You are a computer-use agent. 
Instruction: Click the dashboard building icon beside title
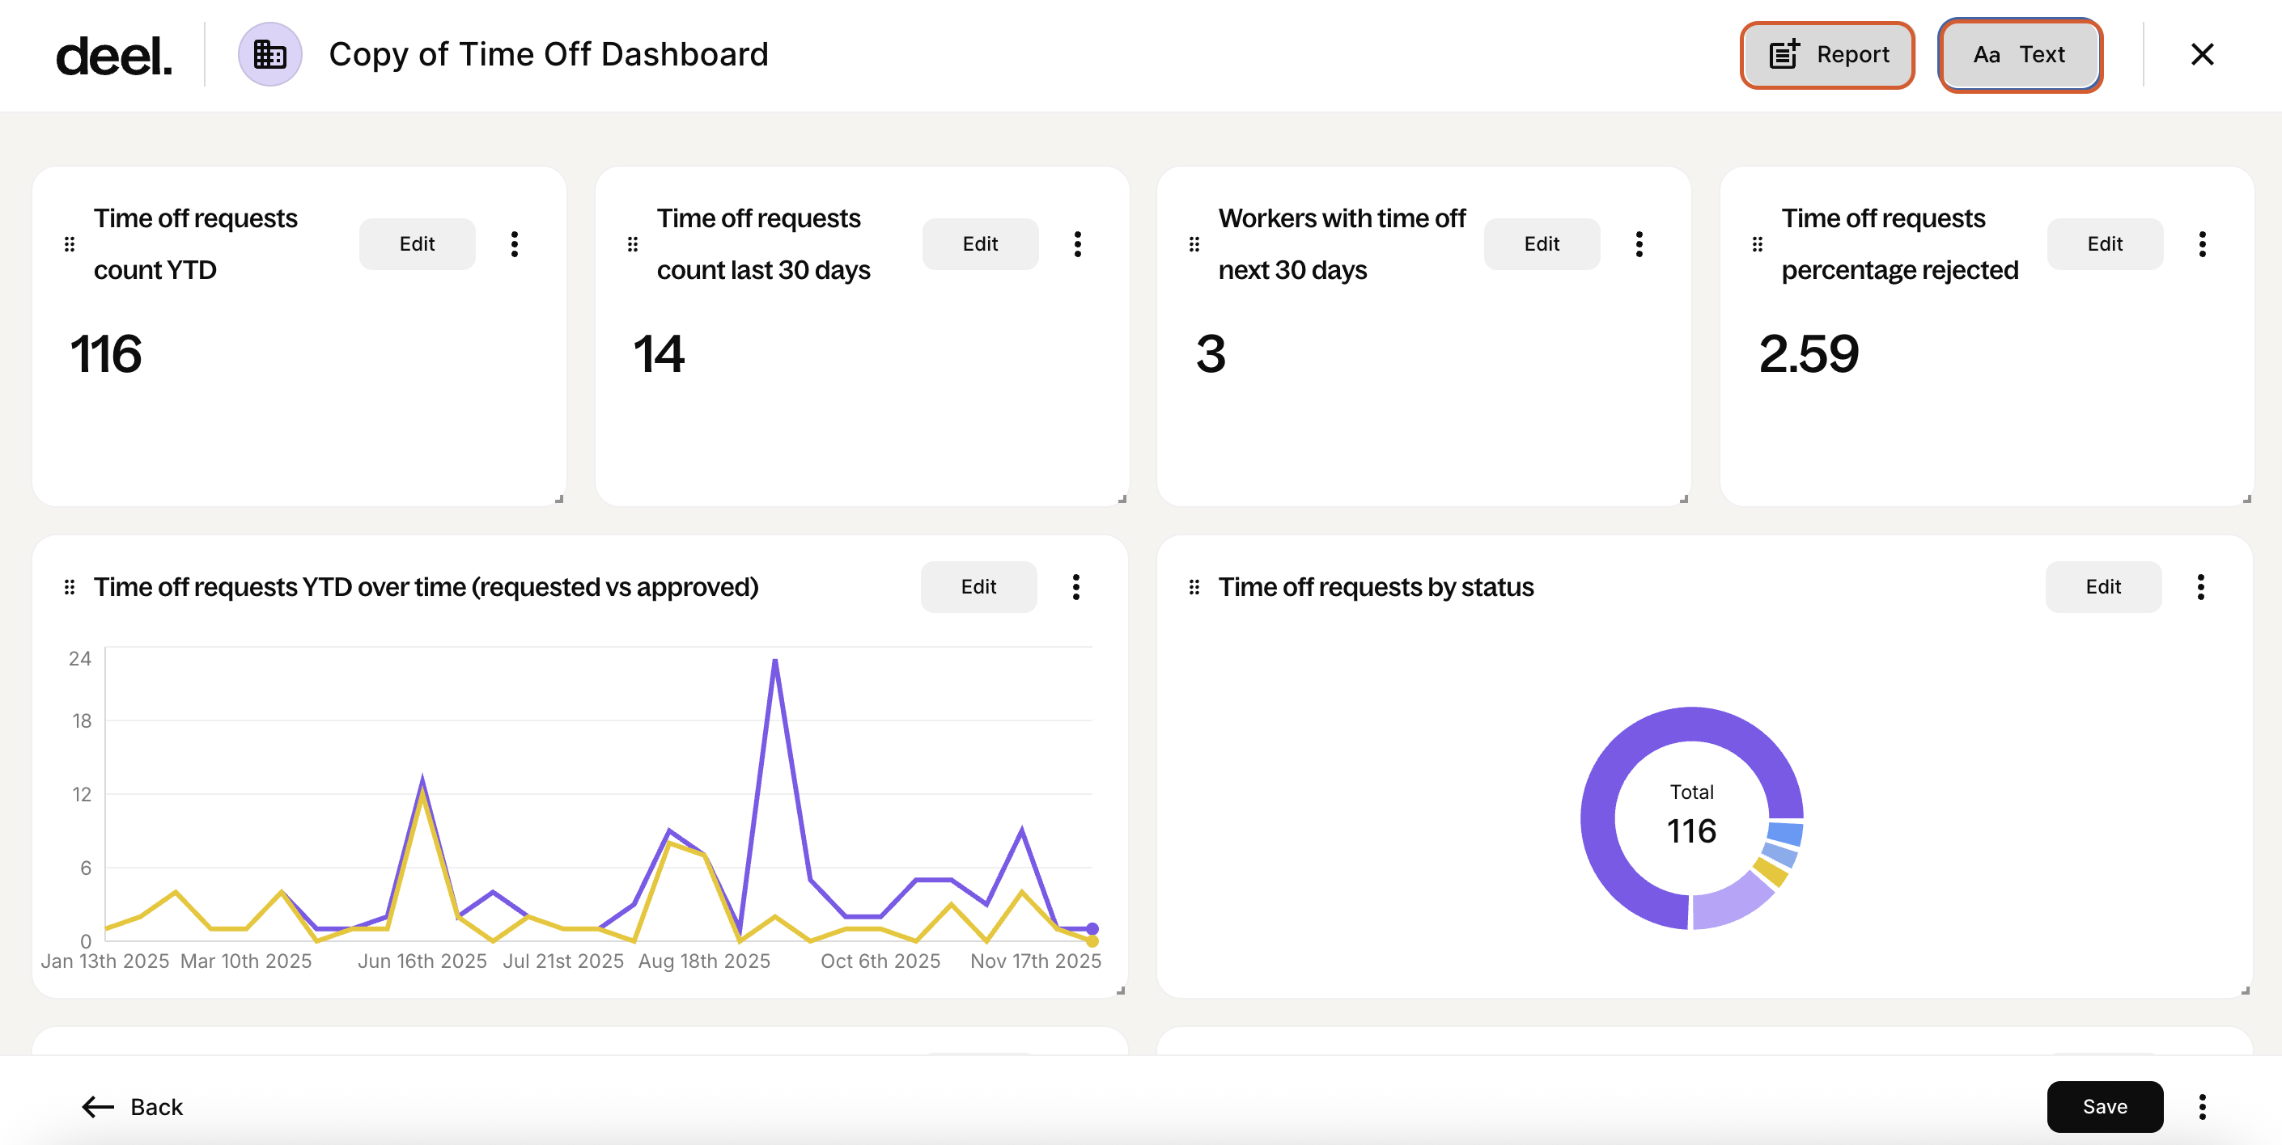pyautogui.click(x=269, y=55)
